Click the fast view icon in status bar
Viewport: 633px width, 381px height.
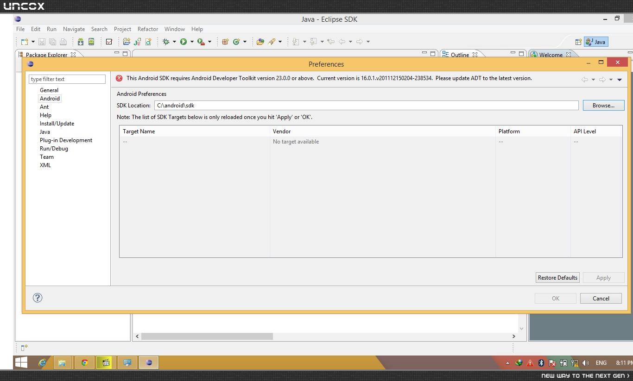point(24,348)
